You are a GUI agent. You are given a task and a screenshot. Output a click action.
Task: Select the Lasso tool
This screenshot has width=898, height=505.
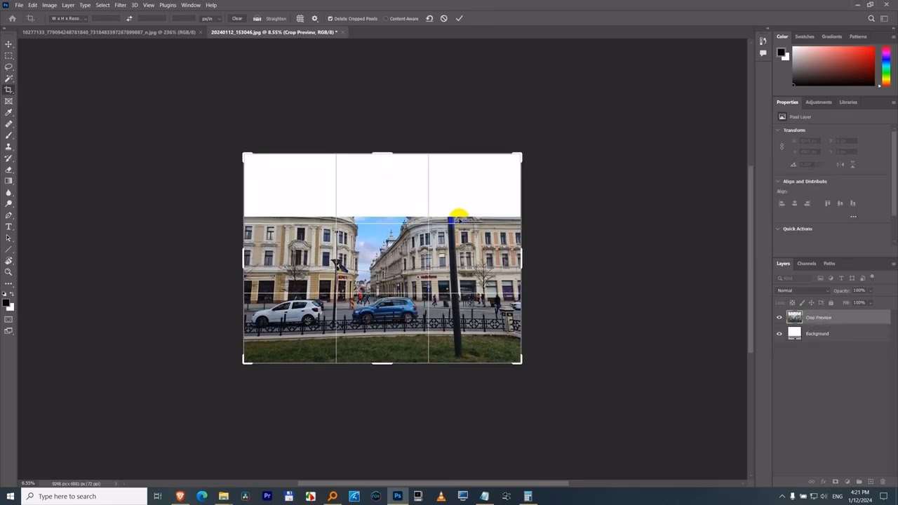8,67
